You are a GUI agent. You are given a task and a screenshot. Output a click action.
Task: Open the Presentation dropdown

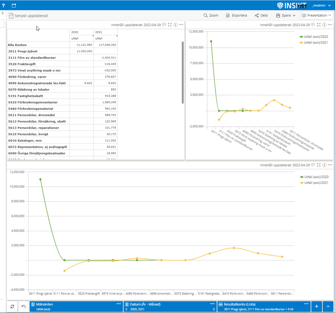pos(317,15)
